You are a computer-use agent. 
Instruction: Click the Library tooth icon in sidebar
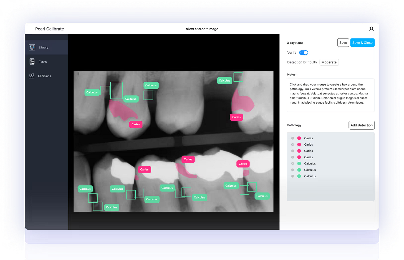[32, 47]
